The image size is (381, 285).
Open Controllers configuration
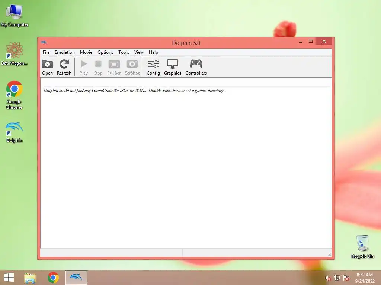click(196, 68)
